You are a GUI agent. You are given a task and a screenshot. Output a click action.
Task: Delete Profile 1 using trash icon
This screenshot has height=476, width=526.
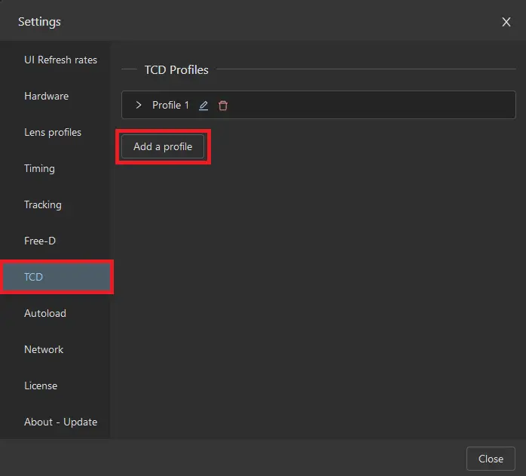coord(223,106)
